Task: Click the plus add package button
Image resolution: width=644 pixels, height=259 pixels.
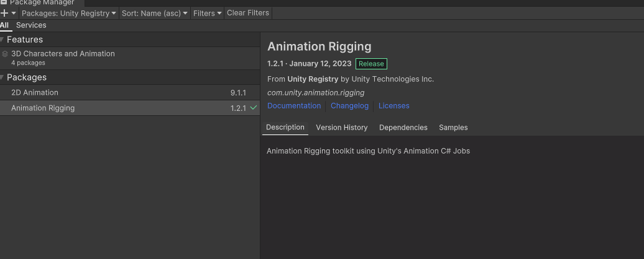Action: point(4,13)
